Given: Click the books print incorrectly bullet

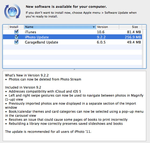Looking at the screenshot, I should [x=66, y=120].
